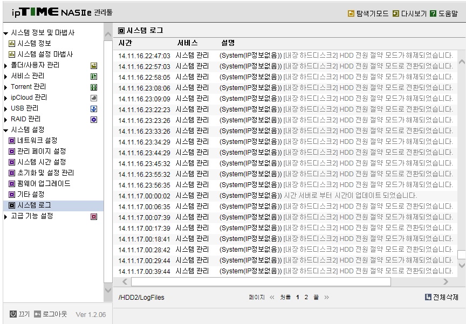Click the 시간 column header
The height and width of the screenshot is (324, 466).
pyautogui.click(x=125, y=43)
